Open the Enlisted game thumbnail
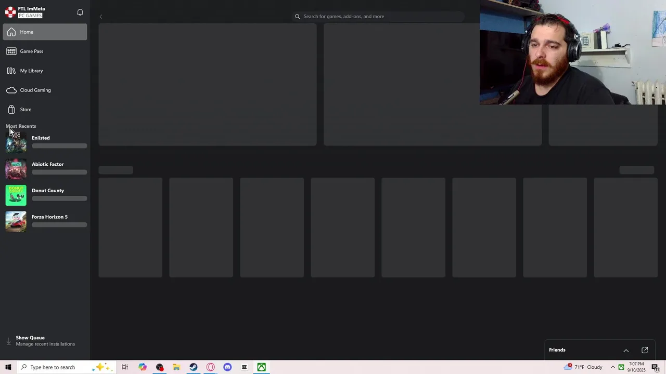 pyautogui.click(x=16, y=142)
